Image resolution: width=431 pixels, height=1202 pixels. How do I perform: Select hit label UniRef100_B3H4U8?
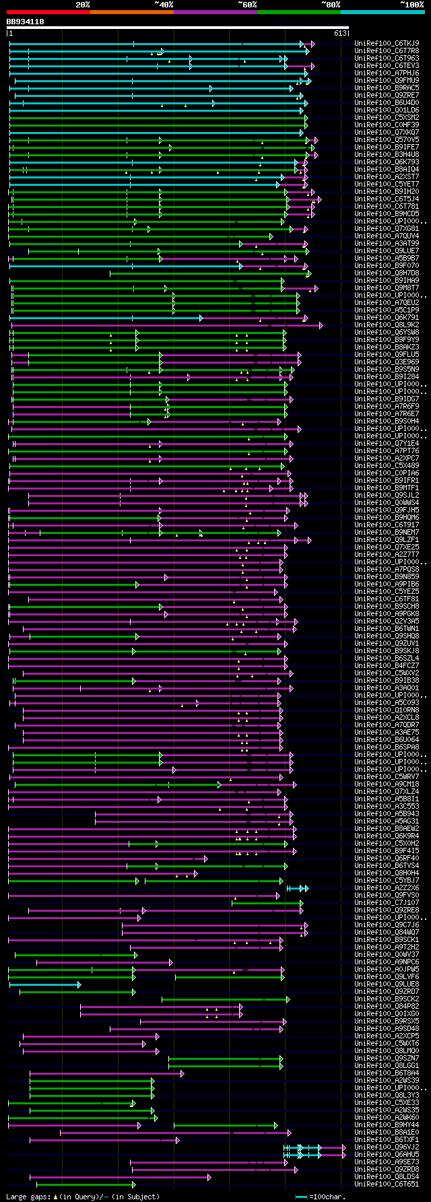(387, 154)
